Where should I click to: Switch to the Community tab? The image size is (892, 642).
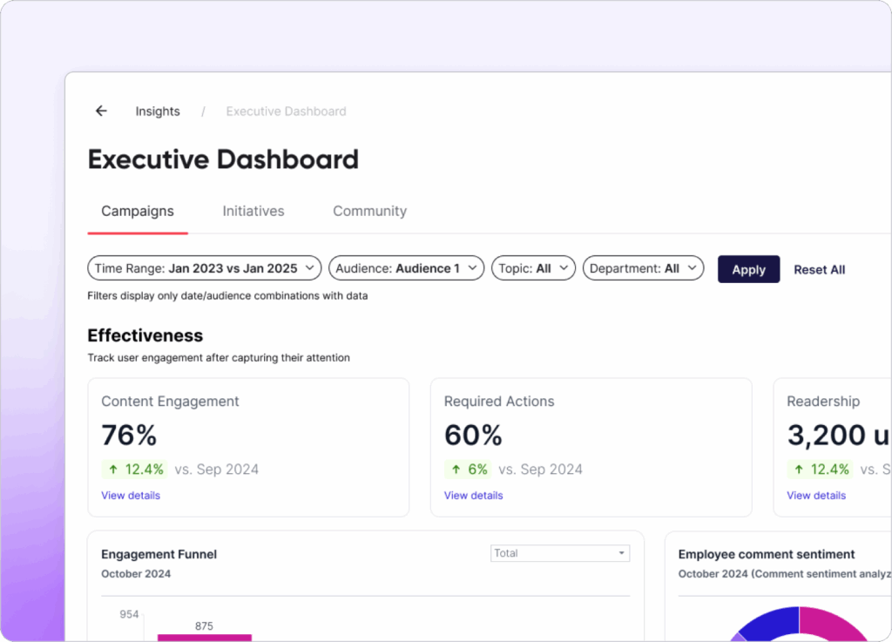(369, 211)
